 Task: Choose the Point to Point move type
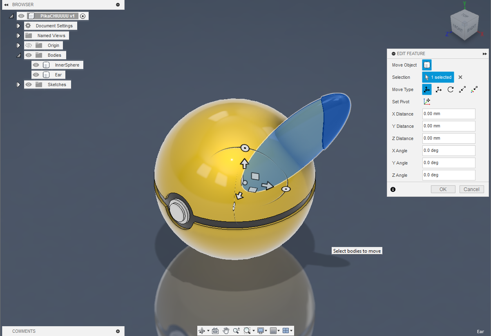point(462,89)
